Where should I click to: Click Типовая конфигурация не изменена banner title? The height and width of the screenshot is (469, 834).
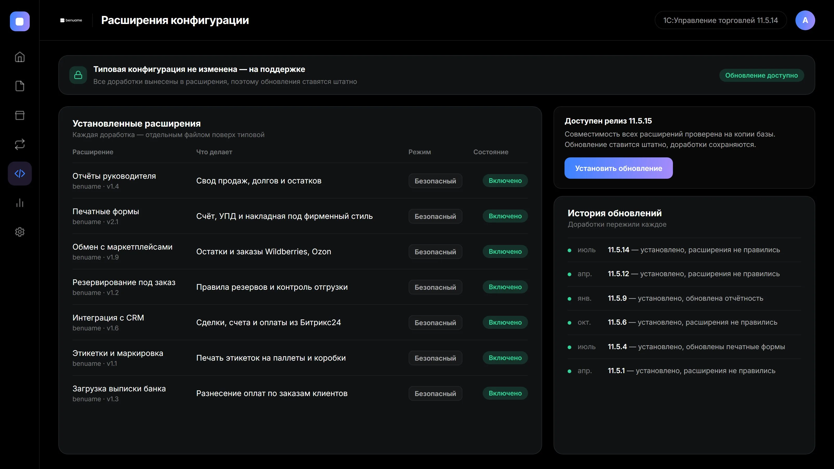[199, 69]
